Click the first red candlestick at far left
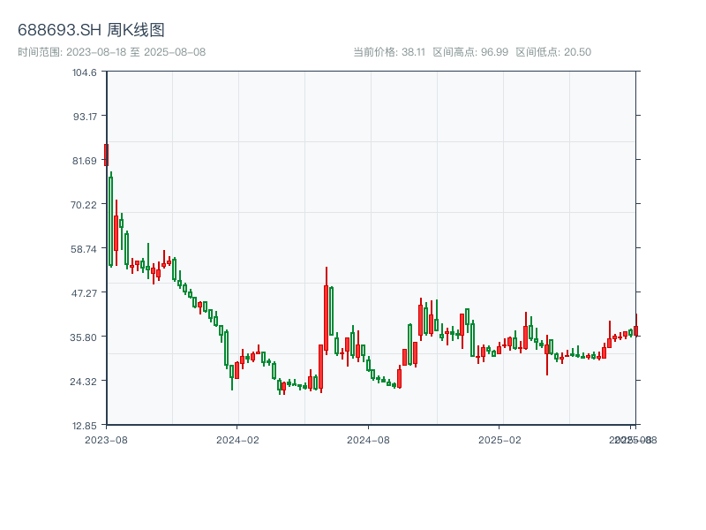This screenshot has height=530, width=706. coord(106,155)
